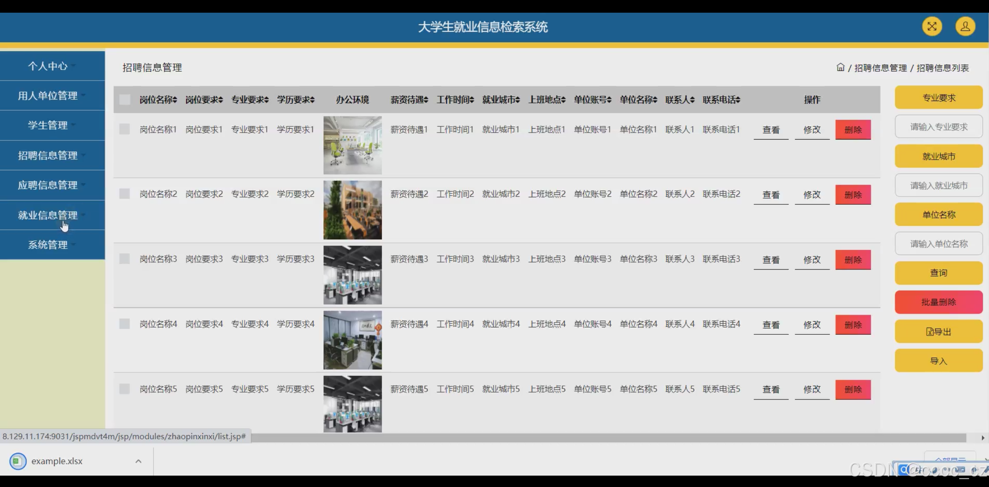Sort by 联系电话 column arrows
Viewport: 989px width, 487px height.
tap(738, 100)
